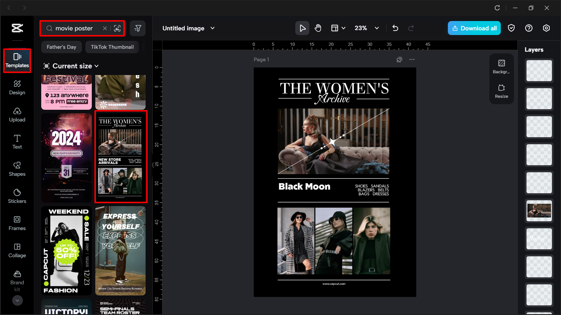The width and height of the screenshot is (561, 315).
Task: Open the Collage panel
Action: (17, 250)
